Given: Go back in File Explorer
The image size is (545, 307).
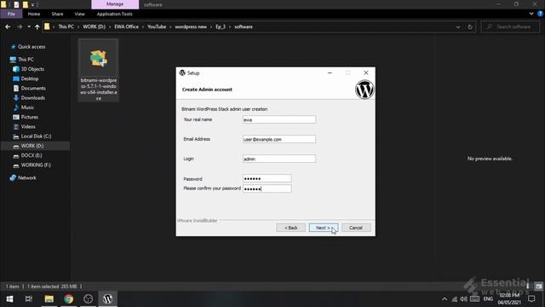Looking at the screenshot, I should pyautogui.click(x=8, y=26).
